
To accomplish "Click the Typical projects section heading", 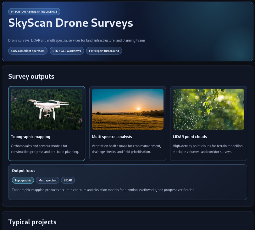I will coord(32,222).
